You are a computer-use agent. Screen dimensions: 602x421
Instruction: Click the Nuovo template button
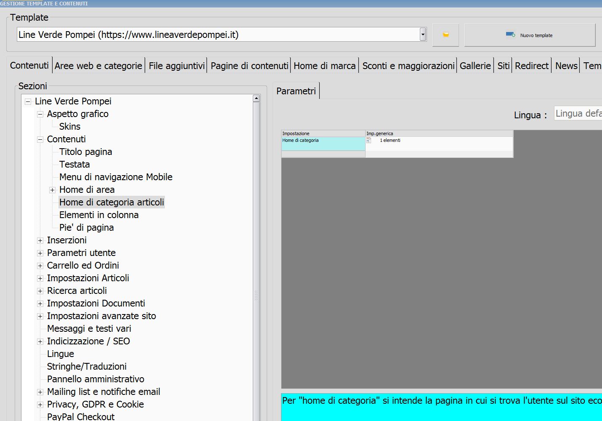tap(530, 35)
